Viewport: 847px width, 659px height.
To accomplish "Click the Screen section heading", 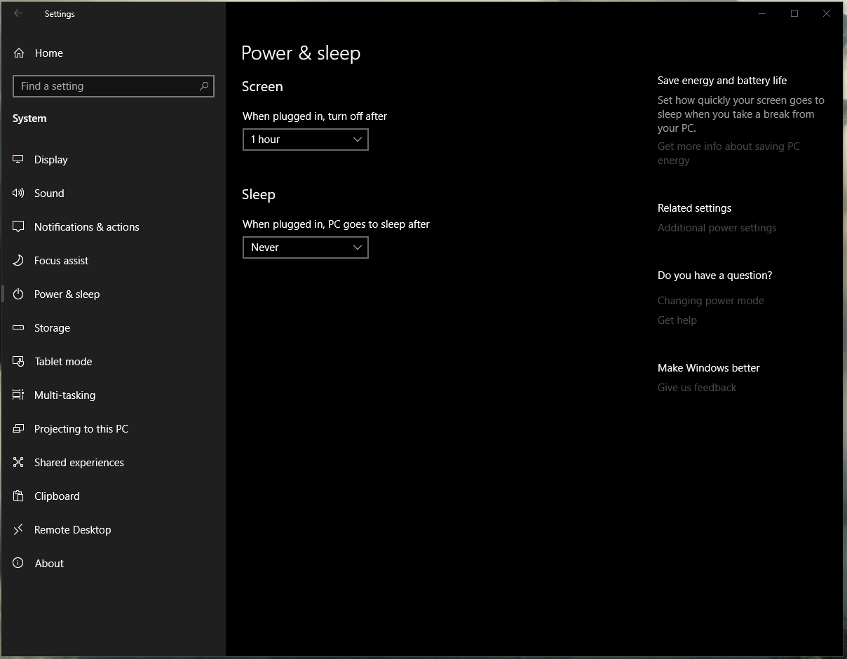I will click(262, 87).
